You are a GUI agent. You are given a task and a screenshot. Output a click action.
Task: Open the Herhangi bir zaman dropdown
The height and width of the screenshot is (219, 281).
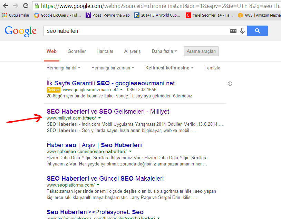113,68
